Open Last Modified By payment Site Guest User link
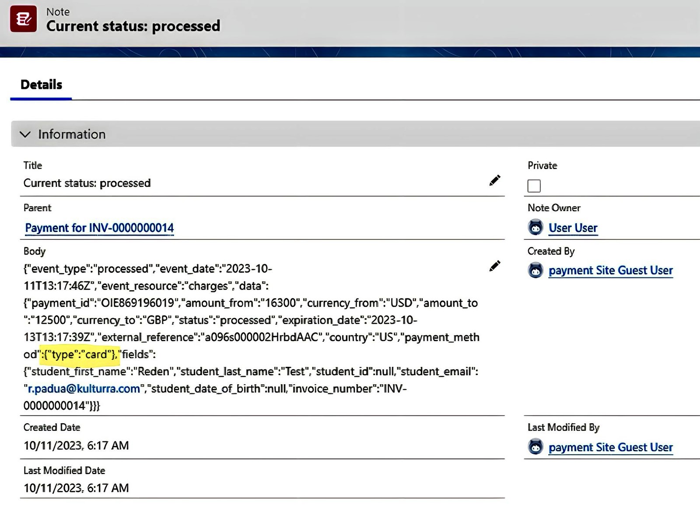700x513 pixels. (x=610, y=447)
